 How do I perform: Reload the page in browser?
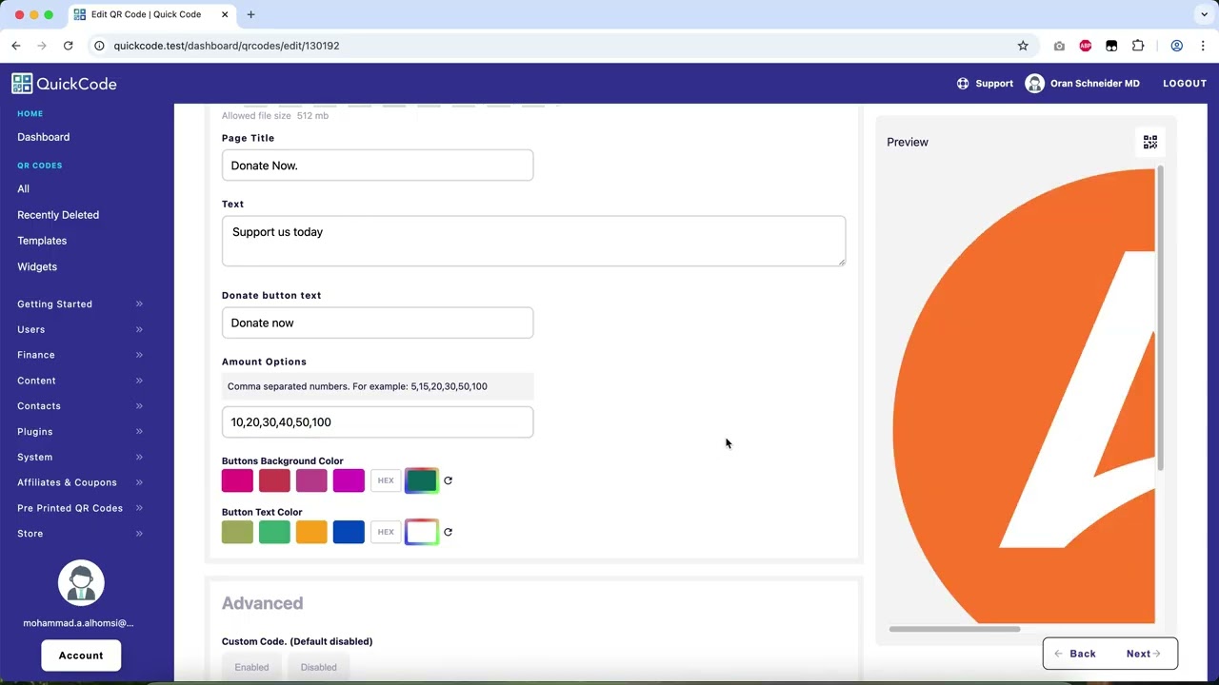point(68,46)
